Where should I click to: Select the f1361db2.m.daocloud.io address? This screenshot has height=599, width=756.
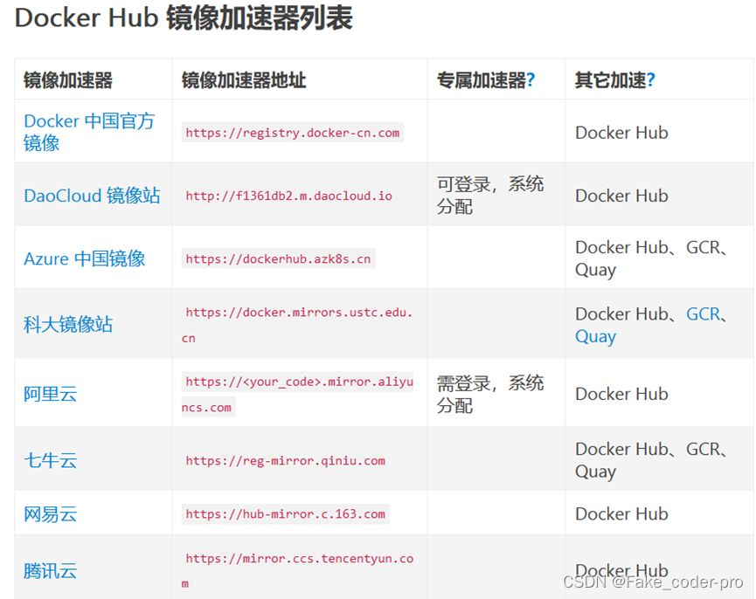(288, 196)
